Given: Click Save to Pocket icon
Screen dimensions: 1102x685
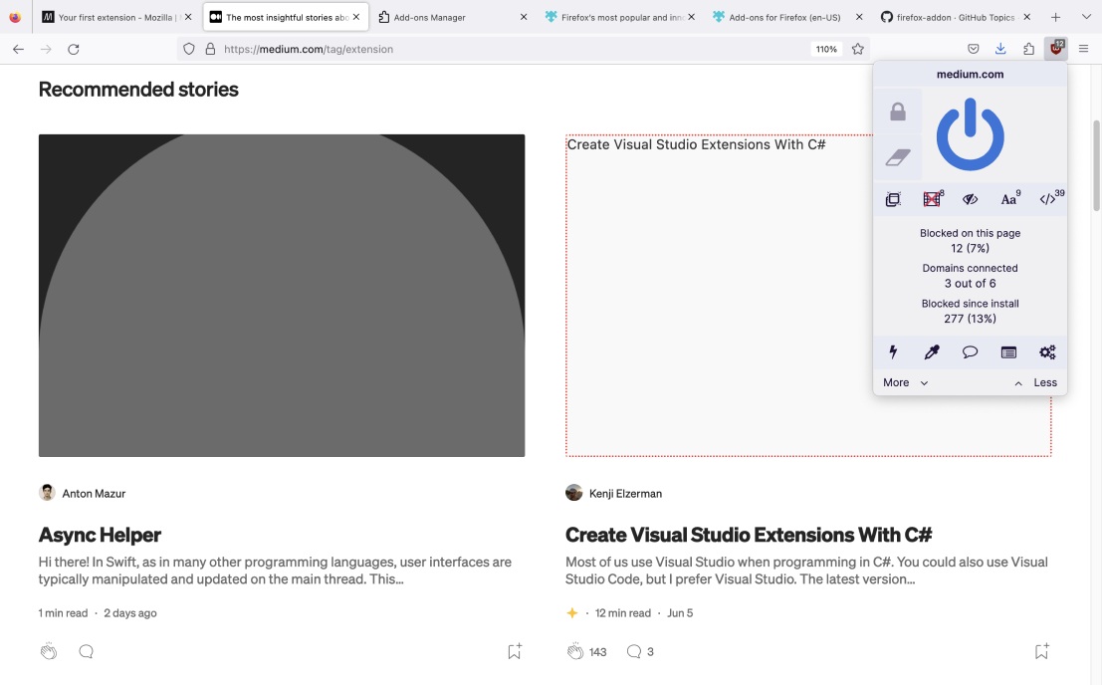Looking at the screenshot, I should click(x=973, y=49).
